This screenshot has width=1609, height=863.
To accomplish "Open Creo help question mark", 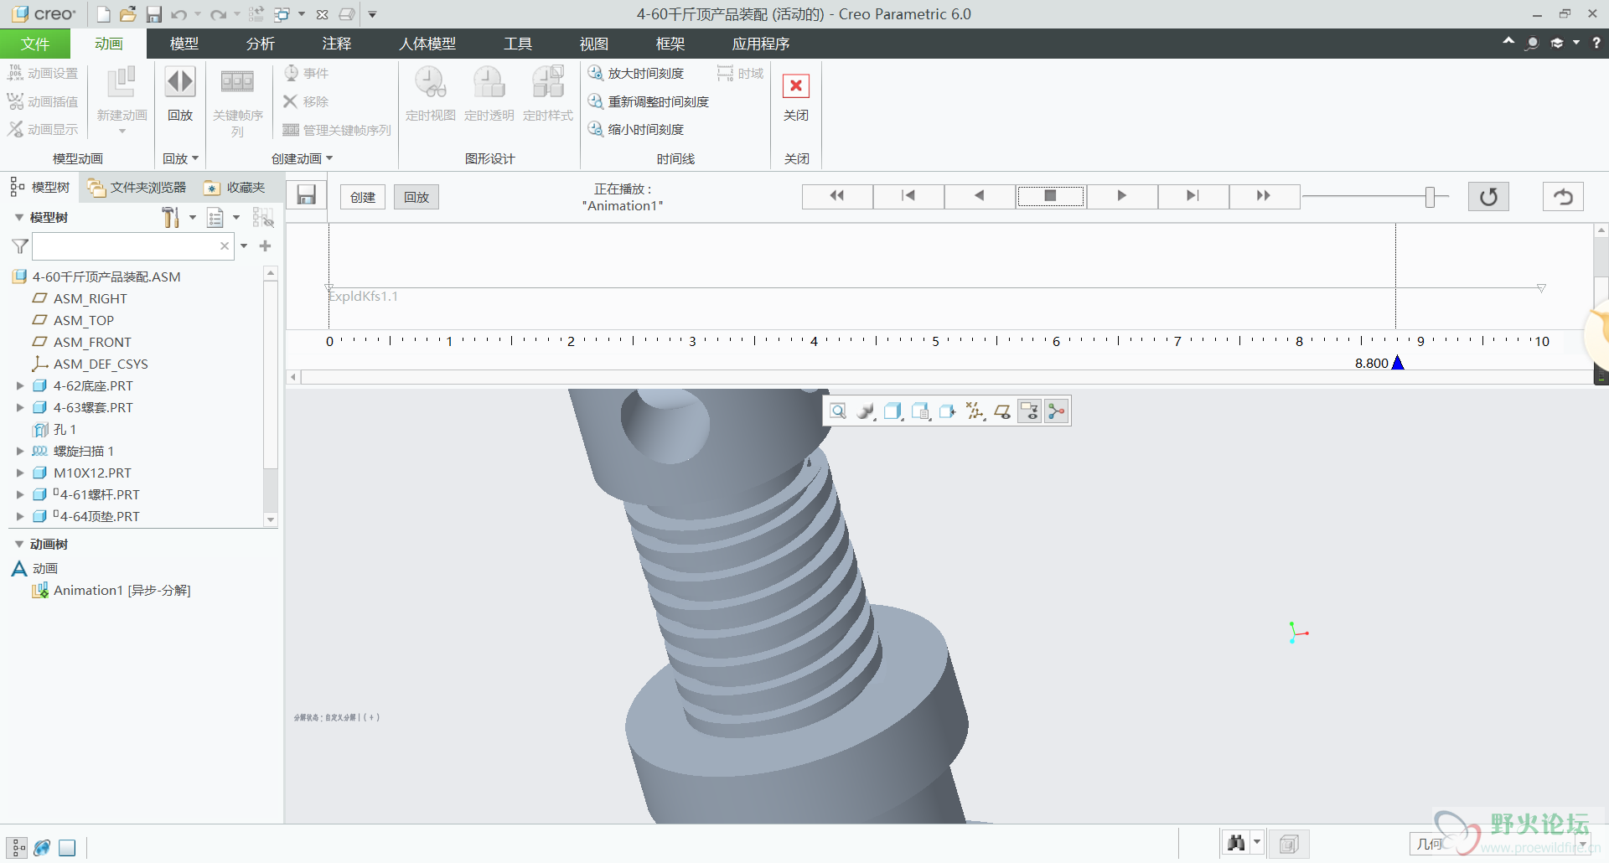I will [x=1596, y=43].
